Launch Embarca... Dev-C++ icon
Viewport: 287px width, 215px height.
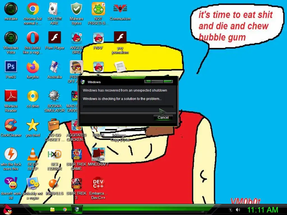98,183
